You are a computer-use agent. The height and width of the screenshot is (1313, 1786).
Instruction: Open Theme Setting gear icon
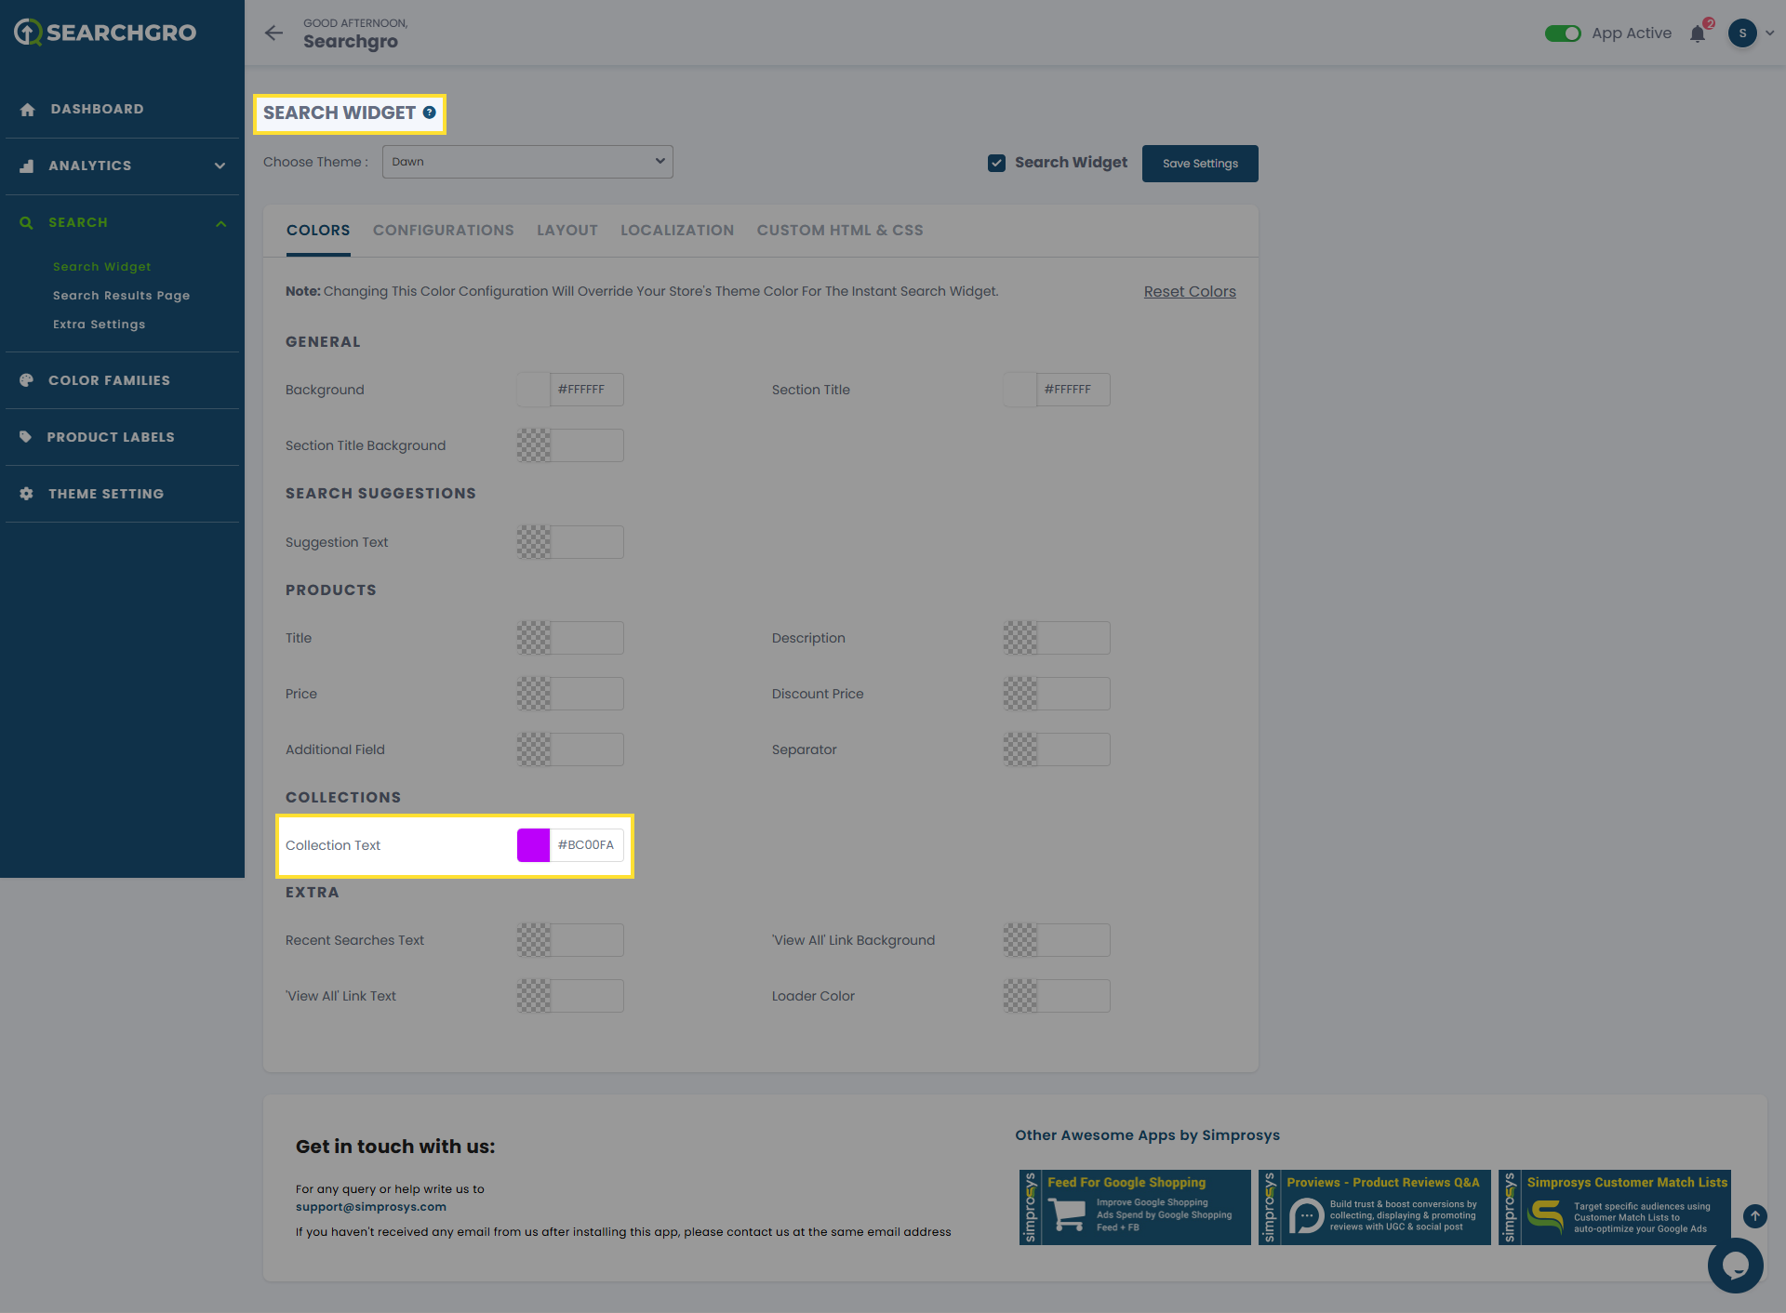point(26,494)
